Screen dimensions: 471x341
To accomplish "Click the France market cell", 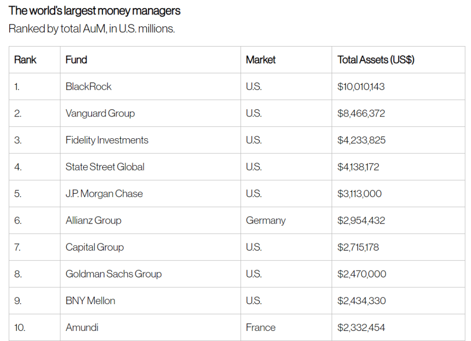I will pos(261,327).
